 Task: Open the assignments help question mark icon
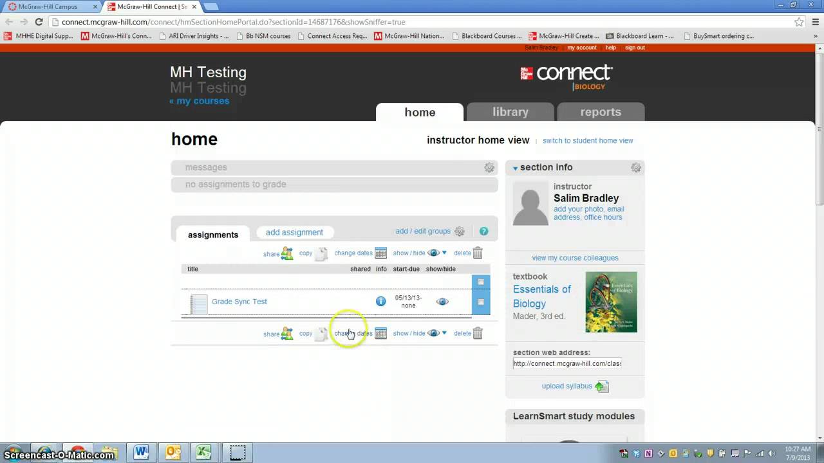click(483, 232)
